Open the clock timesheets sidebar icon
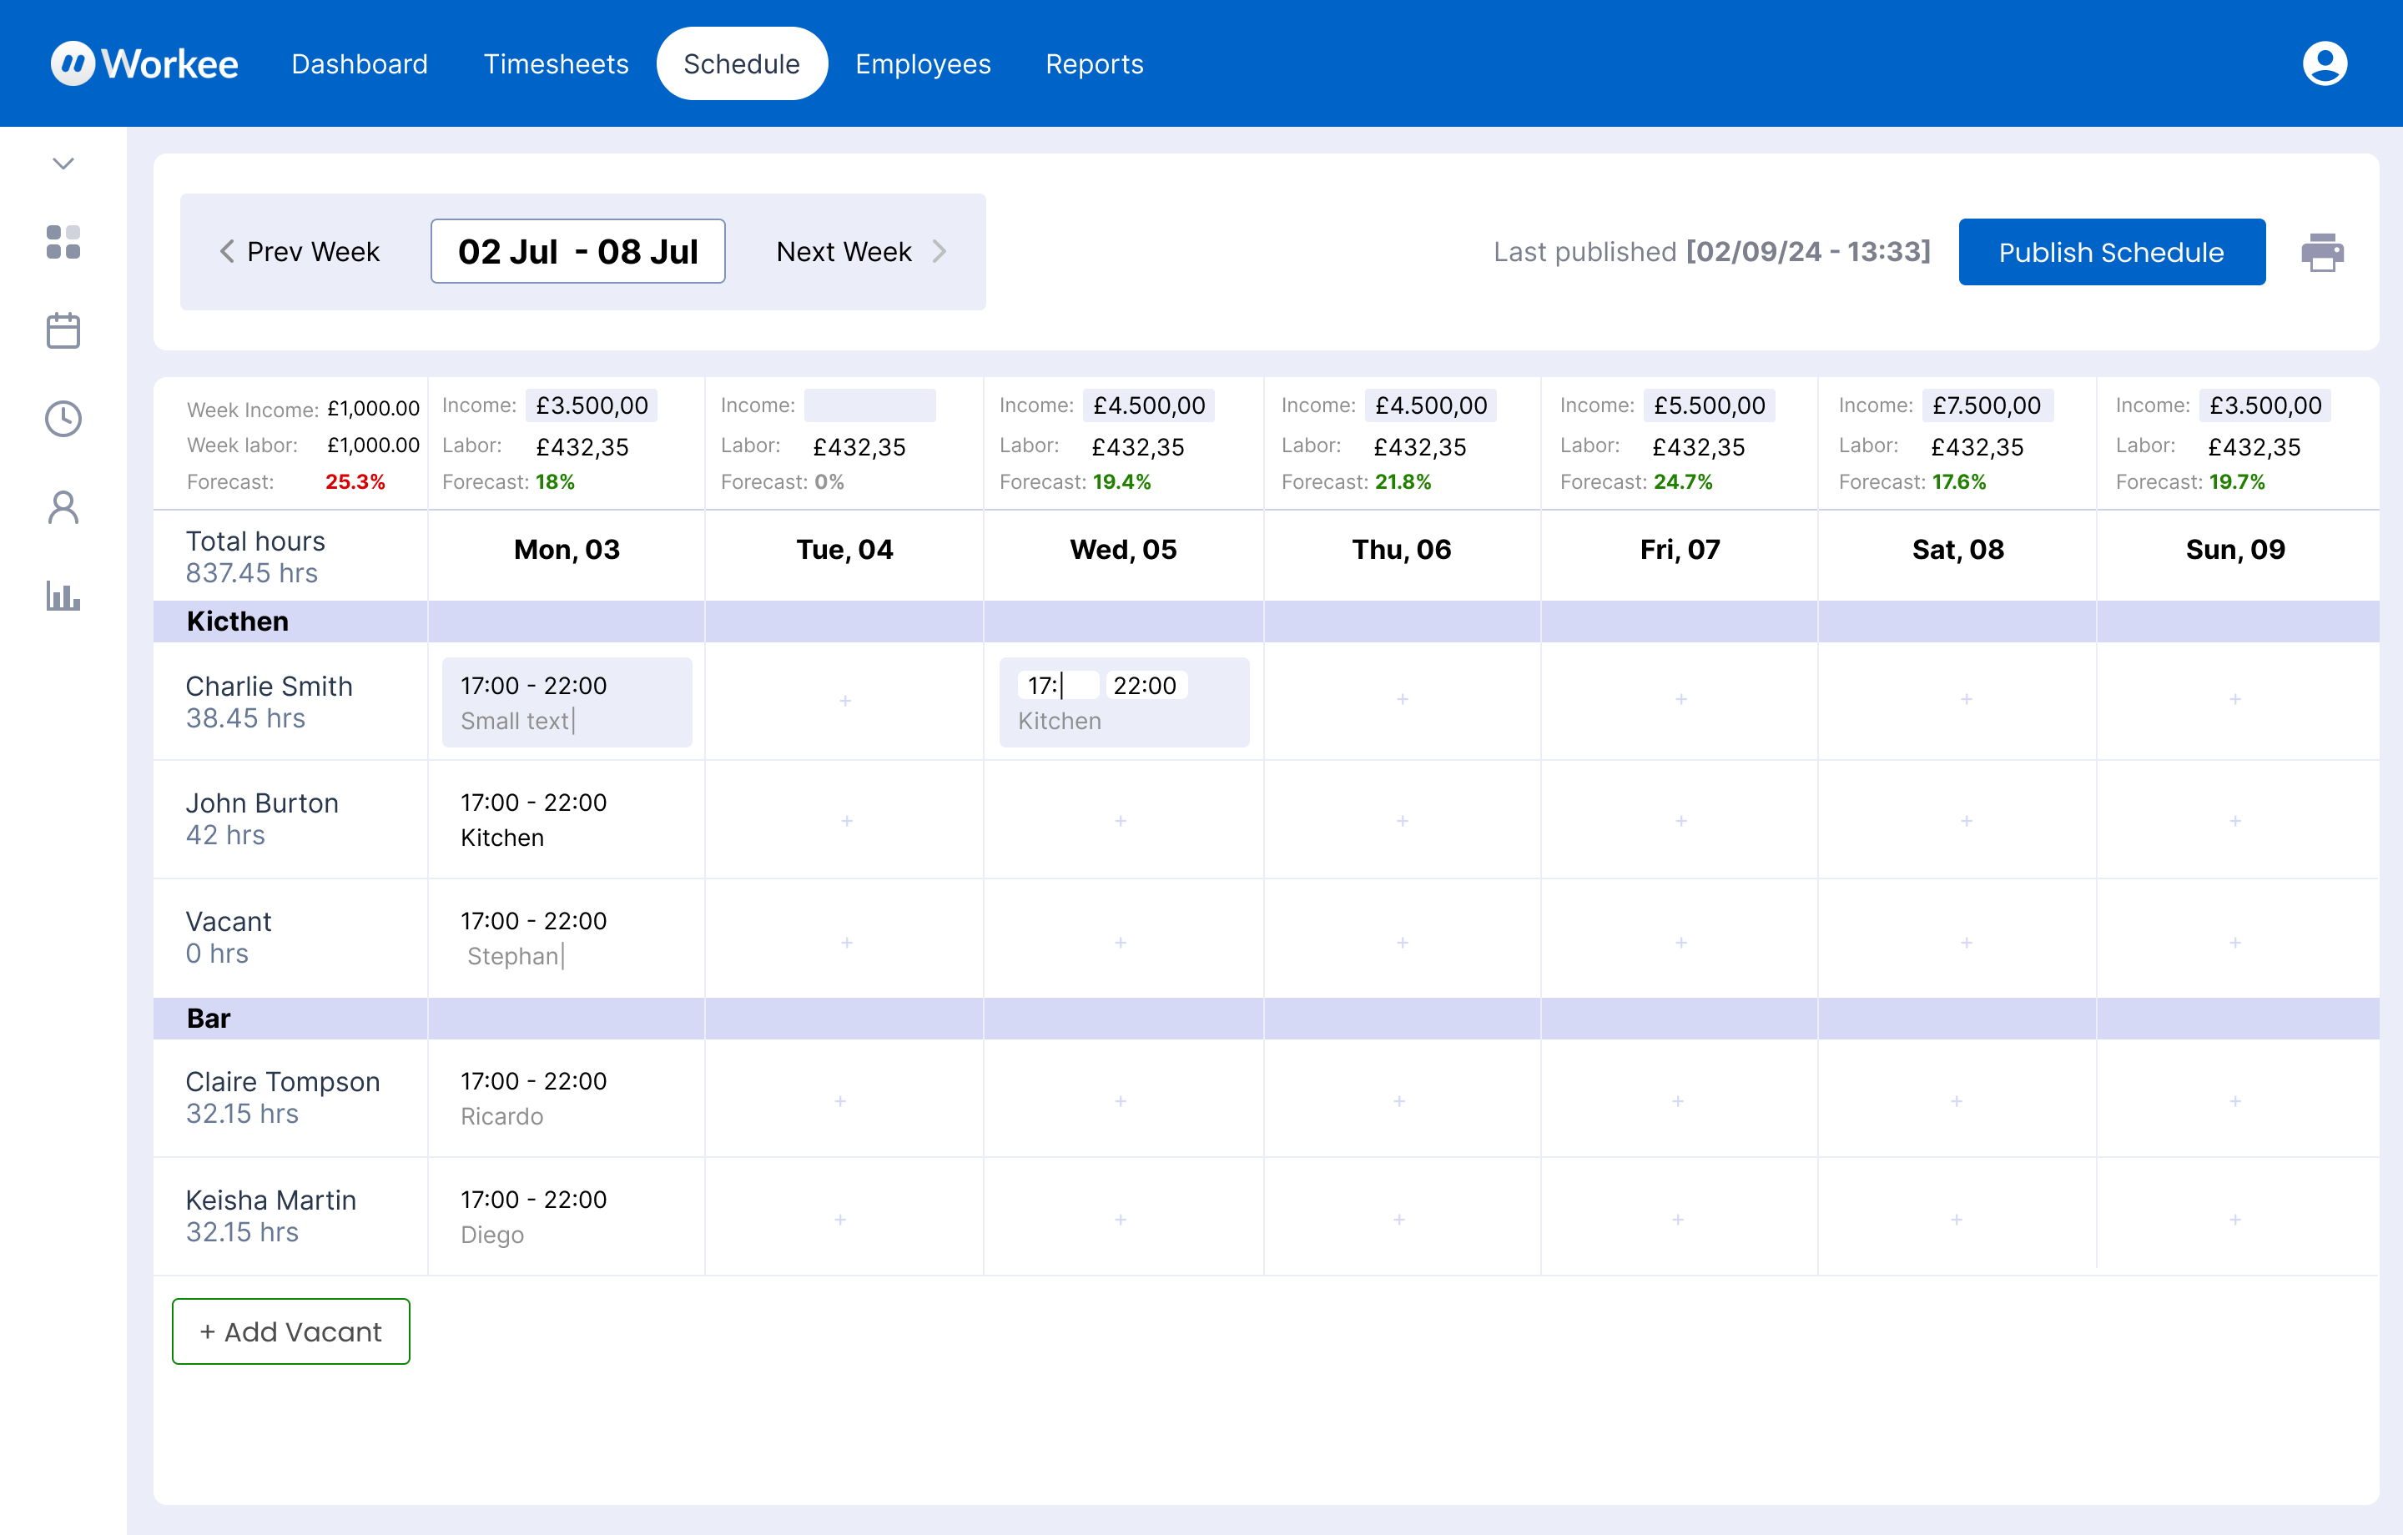 coord(63,419)
